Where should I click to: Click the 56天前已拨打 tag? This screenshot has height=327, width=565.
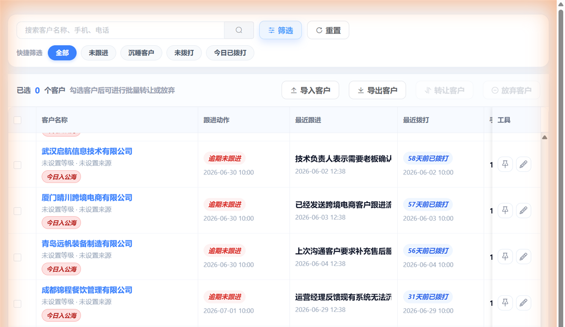428,251
